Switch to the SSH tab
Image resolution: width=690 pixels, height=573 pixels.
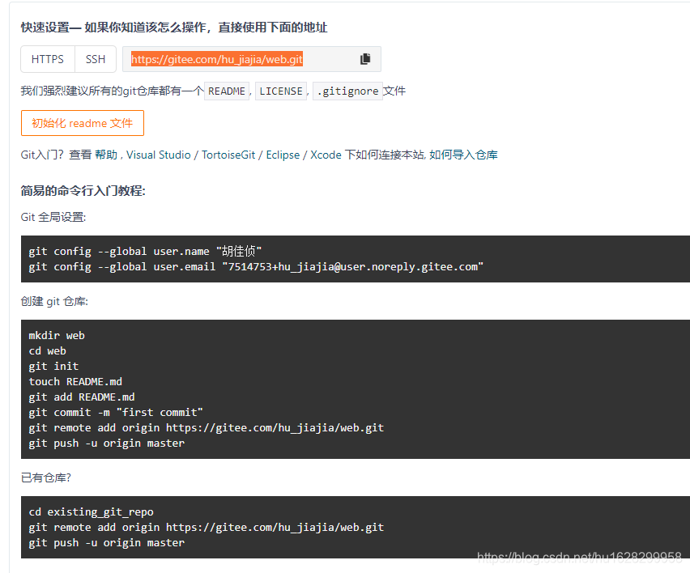tap(95, 58)
